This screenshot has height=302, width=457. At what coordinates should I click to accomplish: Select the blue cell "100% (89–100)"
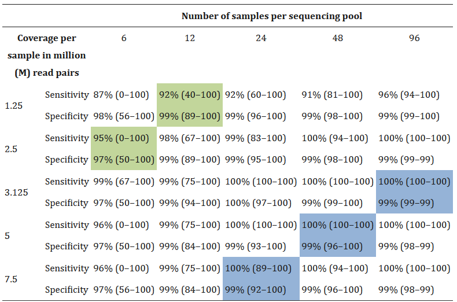point(261,268)
